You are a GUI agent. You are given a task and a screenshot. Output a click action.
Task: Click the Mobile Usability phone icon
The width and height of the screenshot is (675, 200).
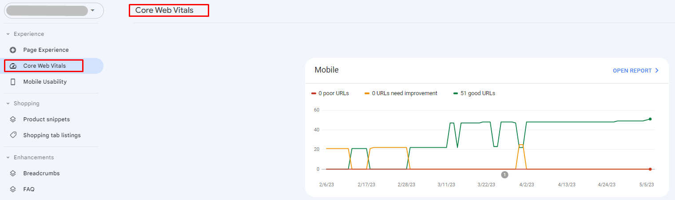[13, 82]
